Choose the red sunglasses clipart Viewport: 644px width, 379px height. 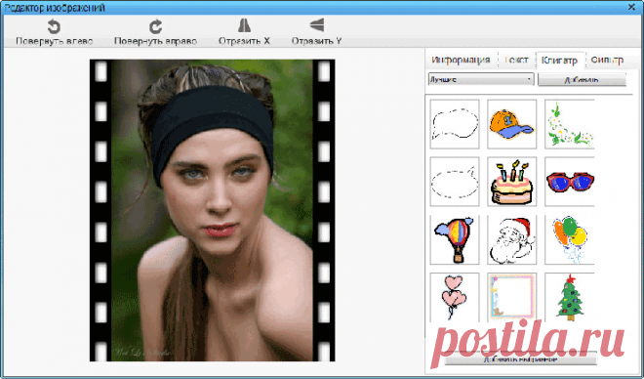point(569,182)
